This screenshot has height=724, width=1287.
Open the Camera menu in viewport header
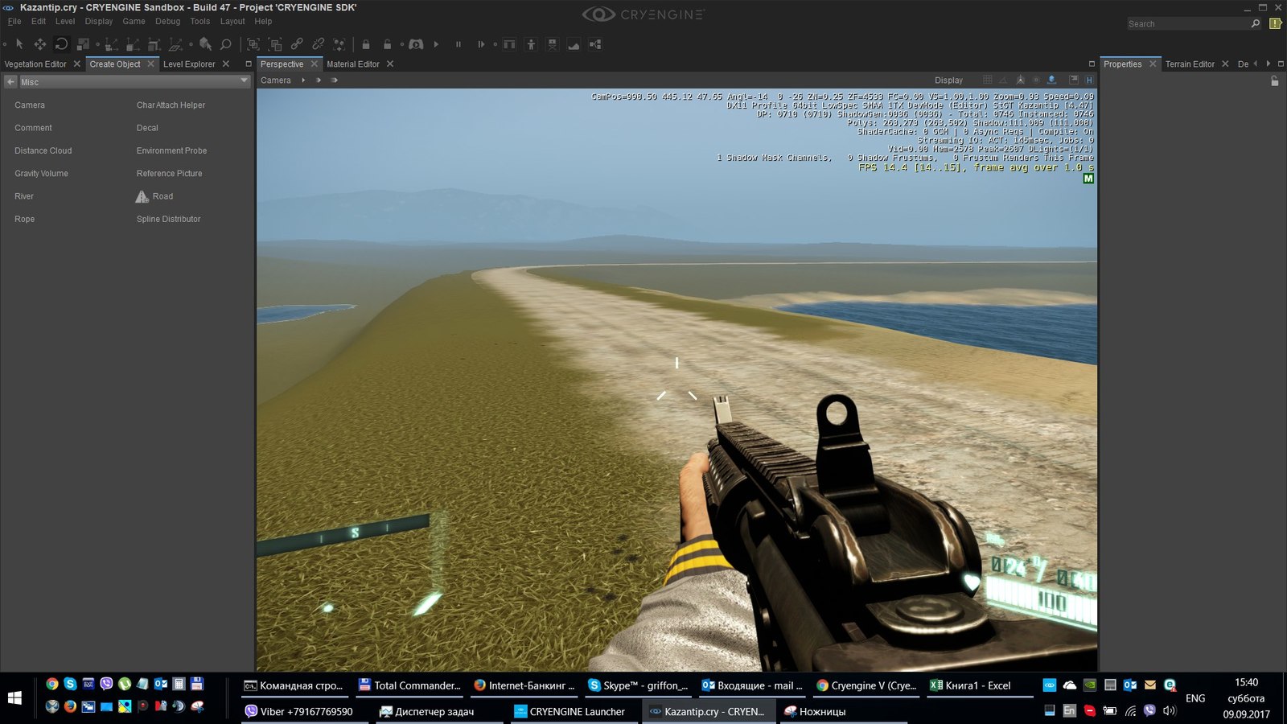[x=276, y=80]
